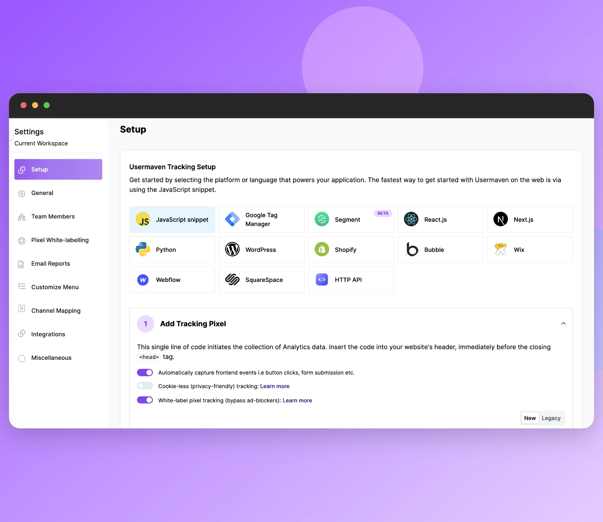
Task: Turn off white-label pixel tracking toggle
Action: point(145,400)
